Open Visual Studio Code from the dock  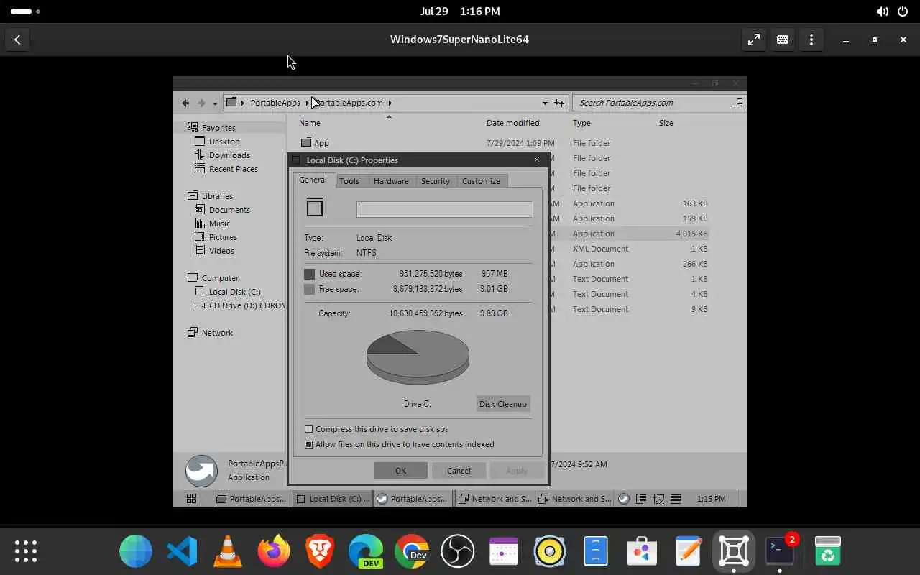click(182, 552)
